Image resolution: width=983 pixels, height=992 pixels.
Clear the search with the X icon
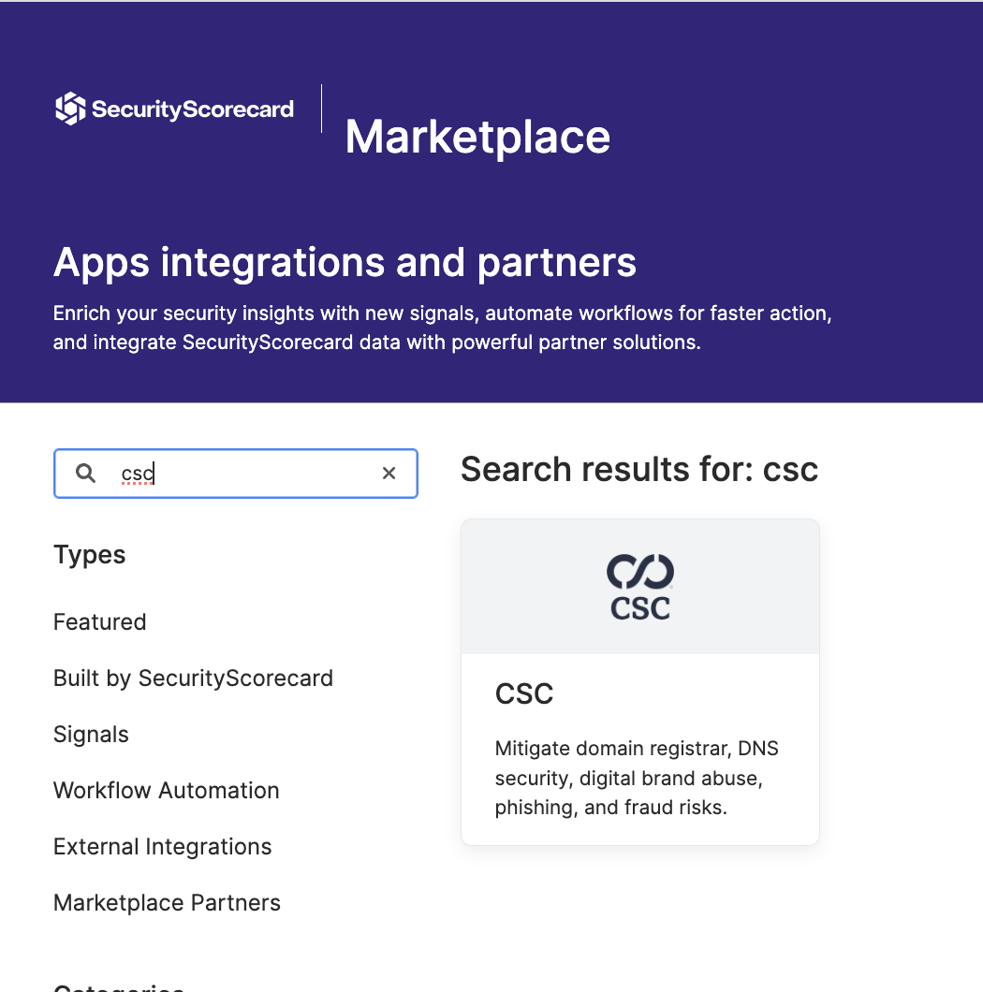(x=389, y=473)
